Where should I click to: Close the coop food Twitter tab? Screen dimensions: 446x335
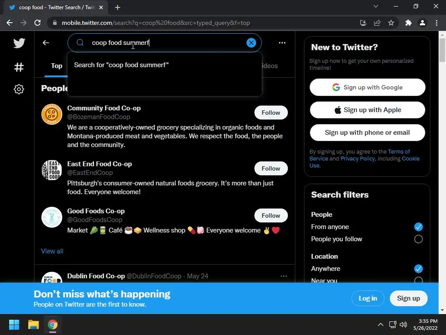101,7
